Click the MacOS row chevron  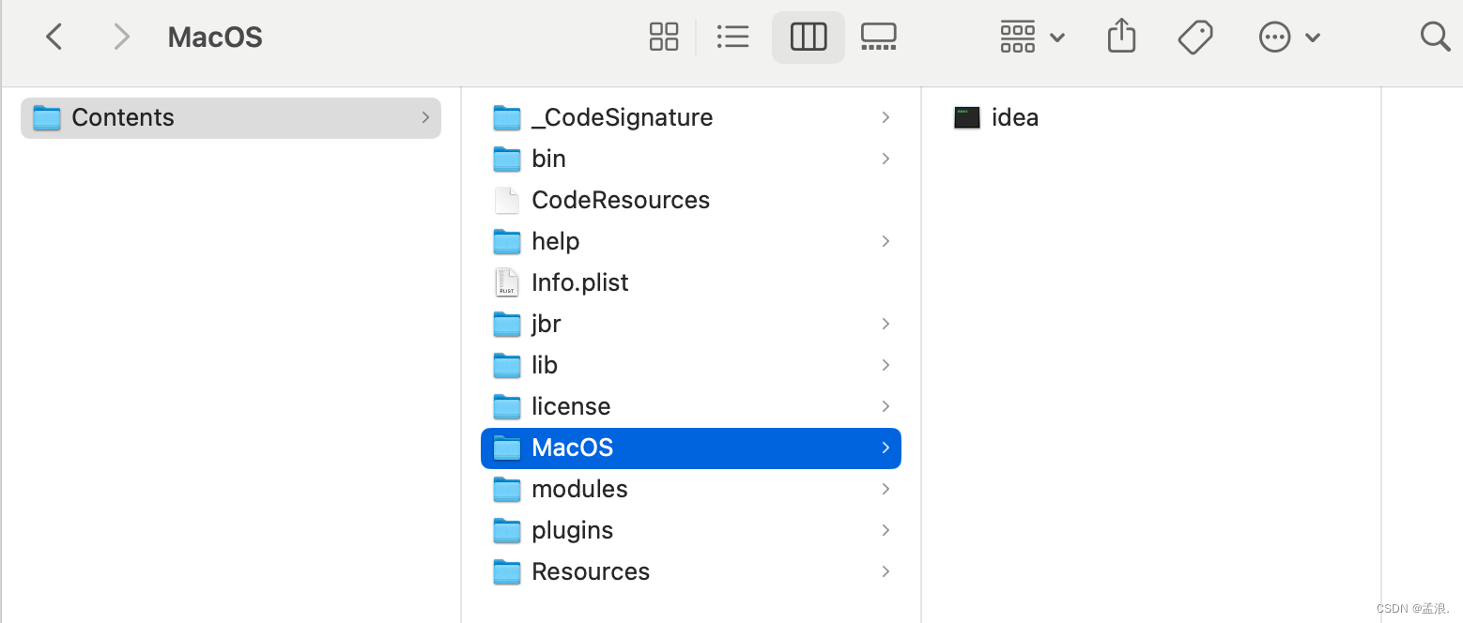[885, 448]
